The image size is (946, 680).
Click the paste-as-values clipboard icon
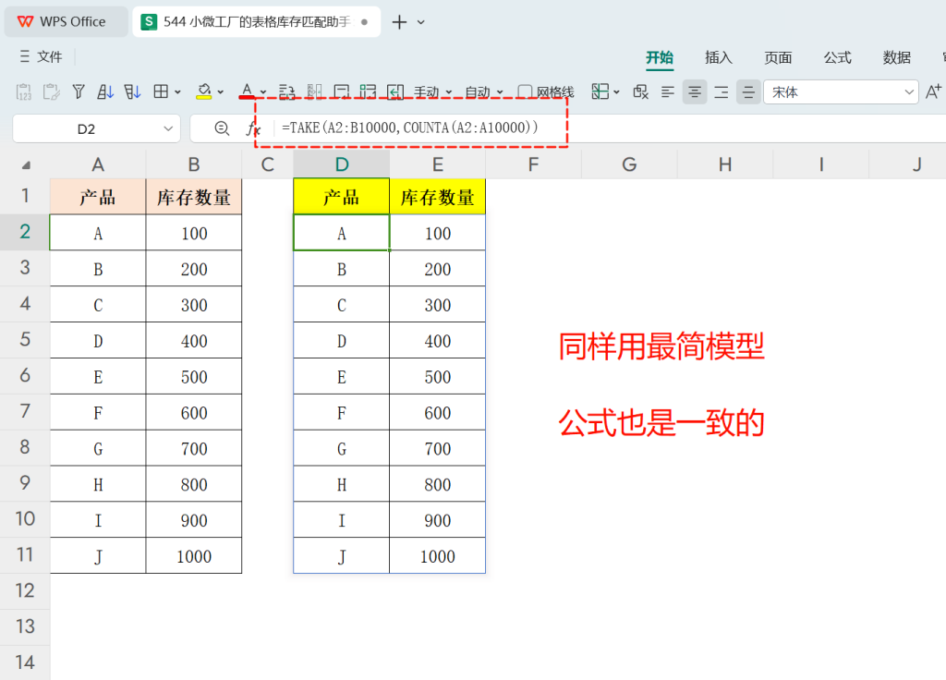pyautogui.click(x=23, y=91)
